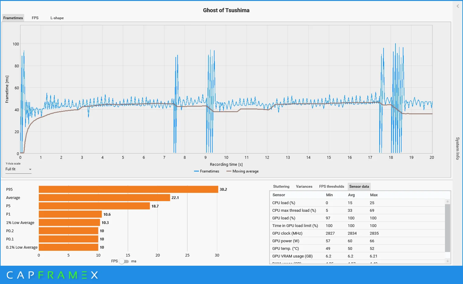463x284 pixels.
Task: Switch to the Variances tab
Action: coord(304,186)
